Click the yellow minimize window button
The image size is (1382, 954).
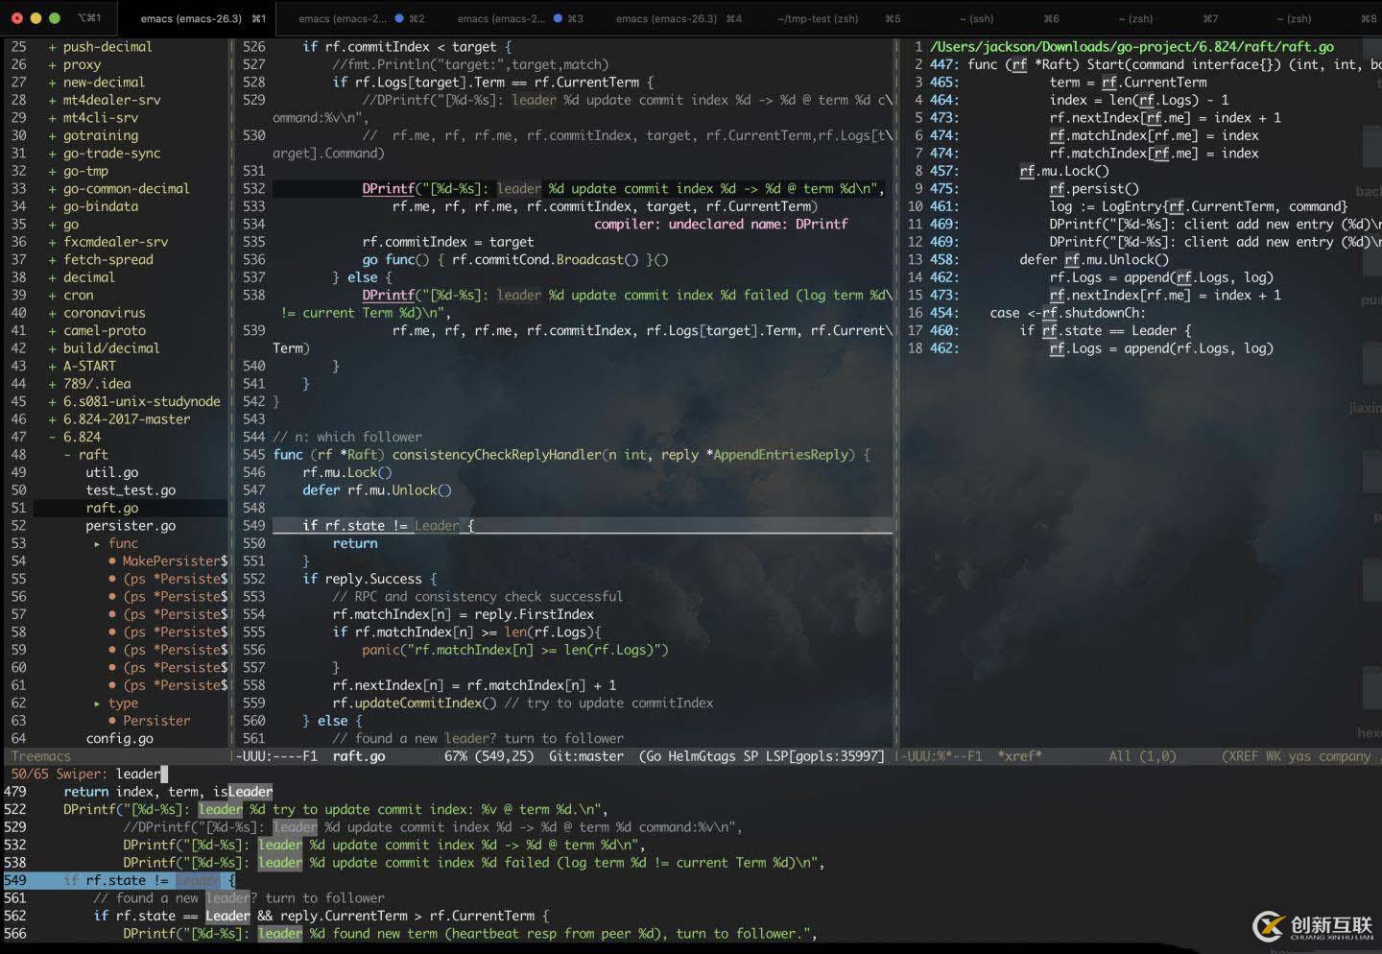pyautogui.click(x=36, y=18)
